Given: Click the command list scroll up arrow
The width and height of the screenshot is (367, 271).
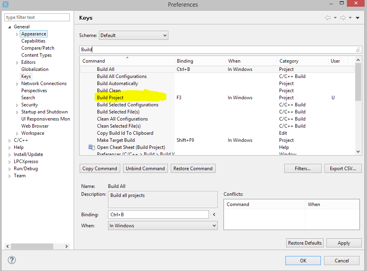Looking at the screenshot, I should pyautogui.click(x=358, y=60).
